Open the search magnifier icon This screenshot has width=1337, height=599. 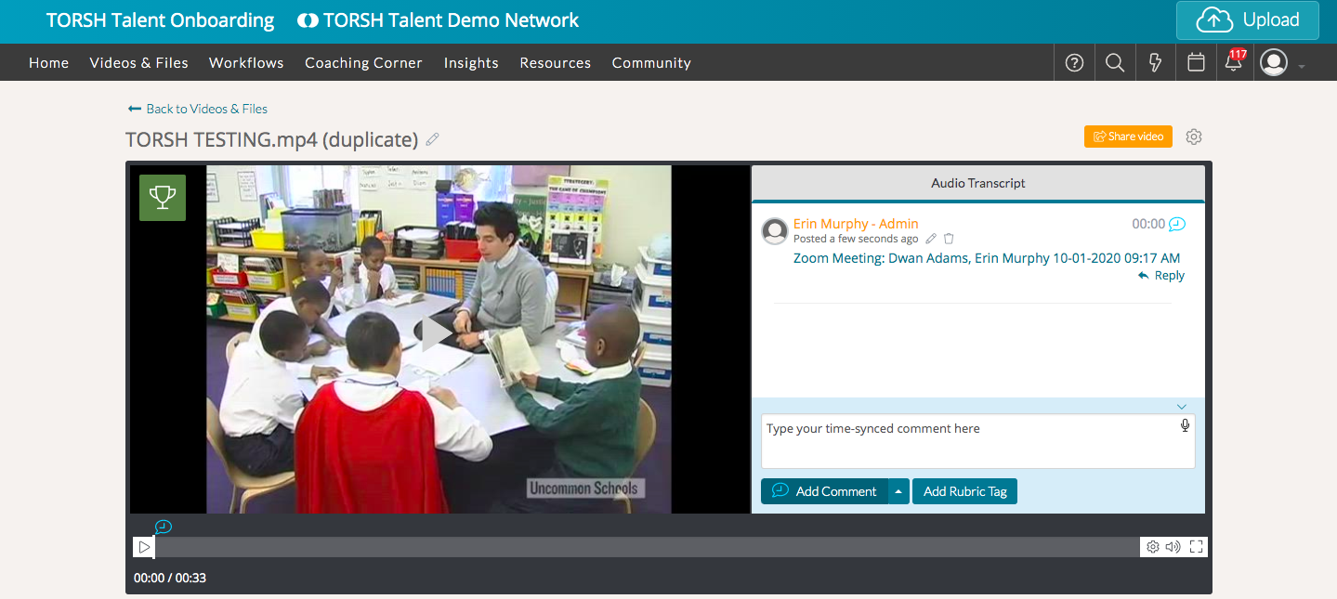pos(1115,63)
